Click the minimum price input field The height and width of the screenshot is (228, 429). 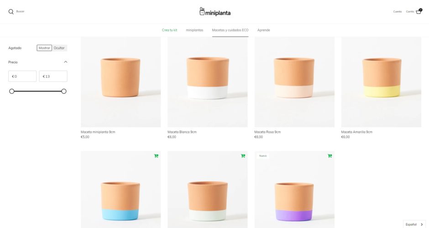point(22,76)
